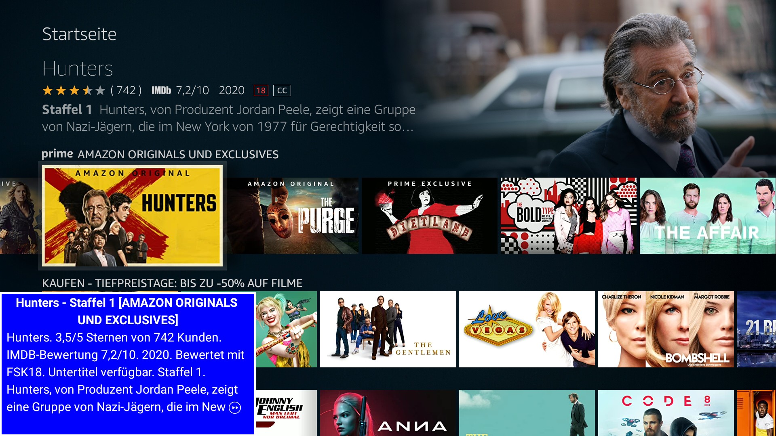Click the fast-forward icon in blue overlay
Screen dimensions: 776x436
coord(235,408)
